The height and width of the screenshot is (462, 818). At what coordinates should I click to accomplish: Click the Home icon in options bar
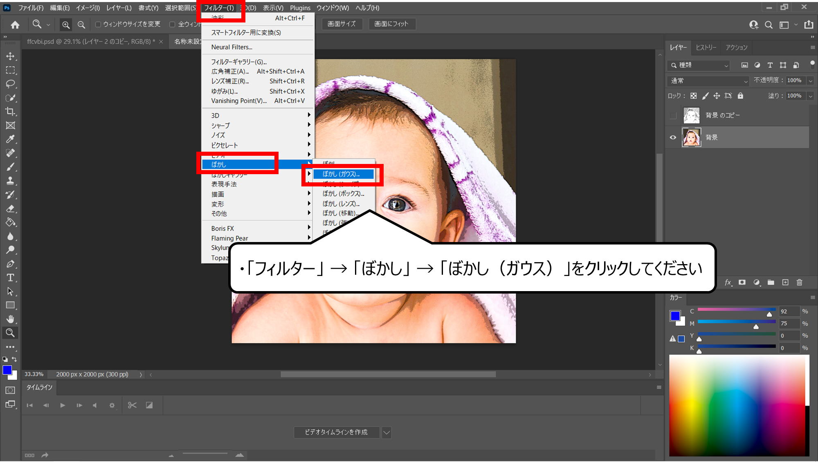(x=15, y=25)
